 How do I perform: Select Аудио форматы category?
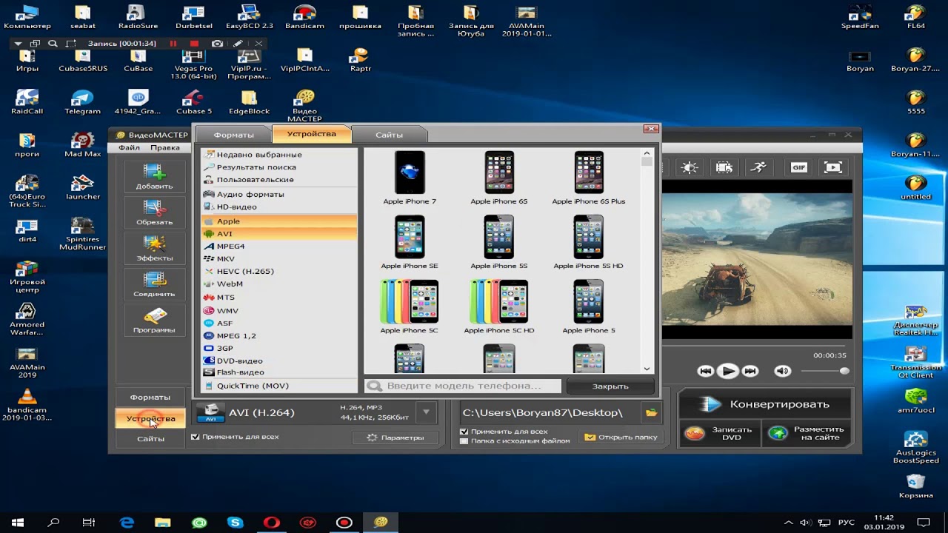(x=278, y=194)
